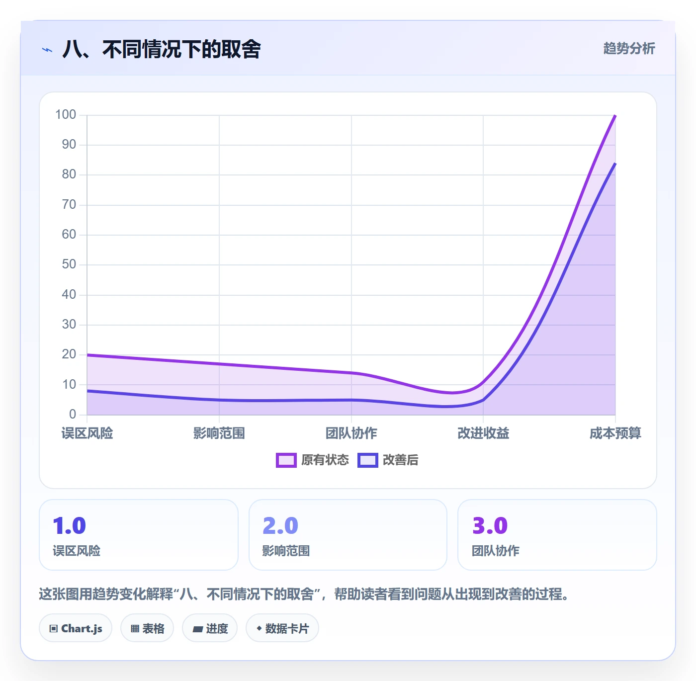Screen dimensions: 696x681
Task: Open the 1.0 误区风险 stat card
Action: [139, 535]
